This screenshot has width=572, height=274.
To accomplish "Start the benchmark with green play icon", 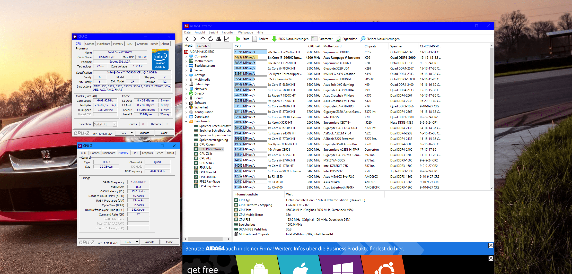I will point(239,39).
